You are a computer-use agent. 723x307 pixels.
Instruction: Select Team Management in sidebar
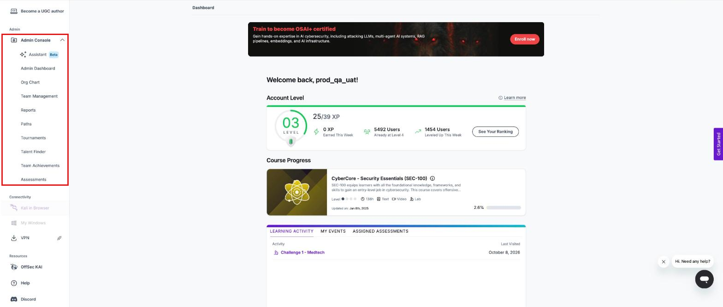point(39,96)
